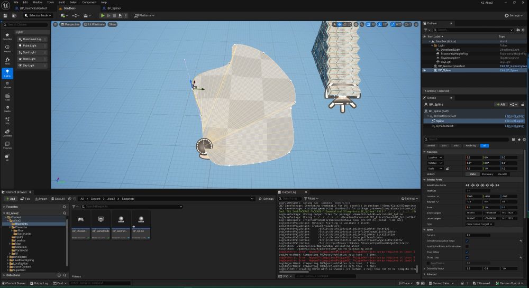Select the Volumes category in Place Actors
Viewport: 529px width, 288px height.
[x=7, y=145]
